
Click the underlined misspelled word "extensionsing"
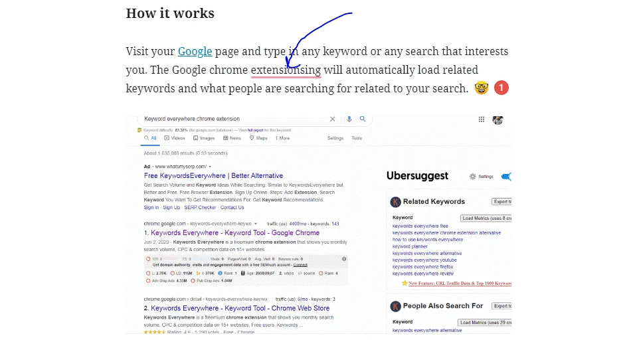[x=286, y=70]
